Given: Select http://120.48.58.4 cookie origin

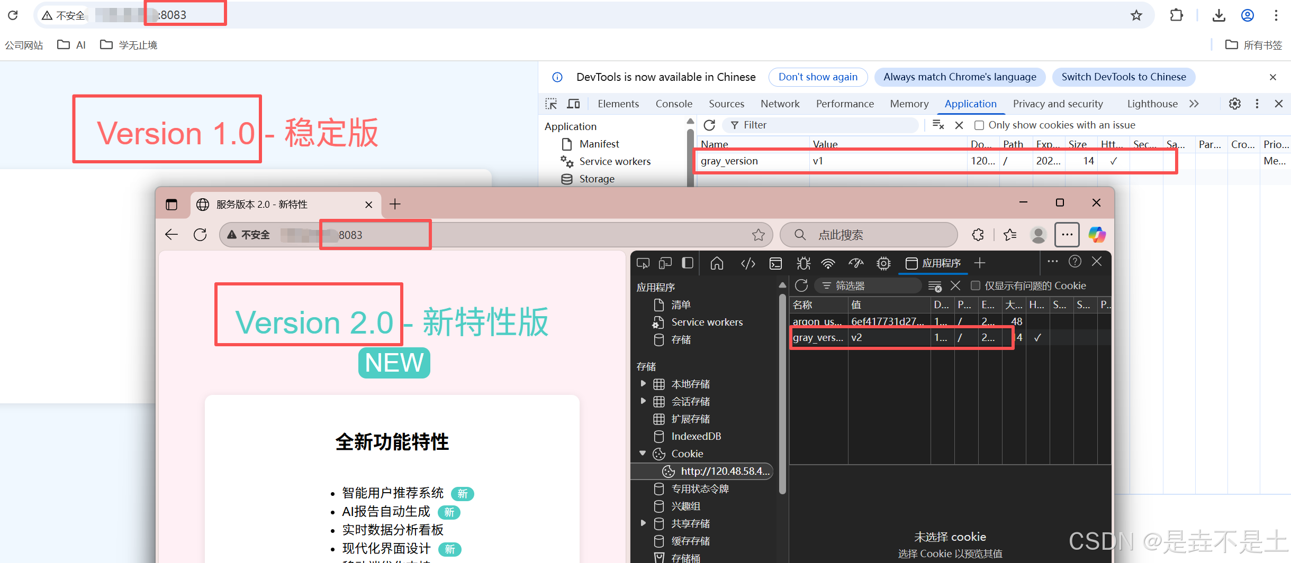Looking at the screenshot, I should tap(702, 471).
